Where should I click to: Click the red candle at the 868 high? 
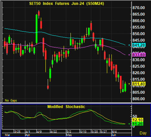[x=39, y=14]
